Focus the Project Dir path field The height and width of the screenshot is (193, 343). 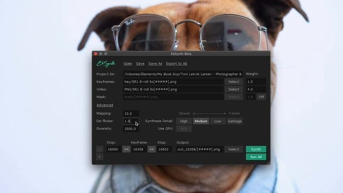coord(183,74)
